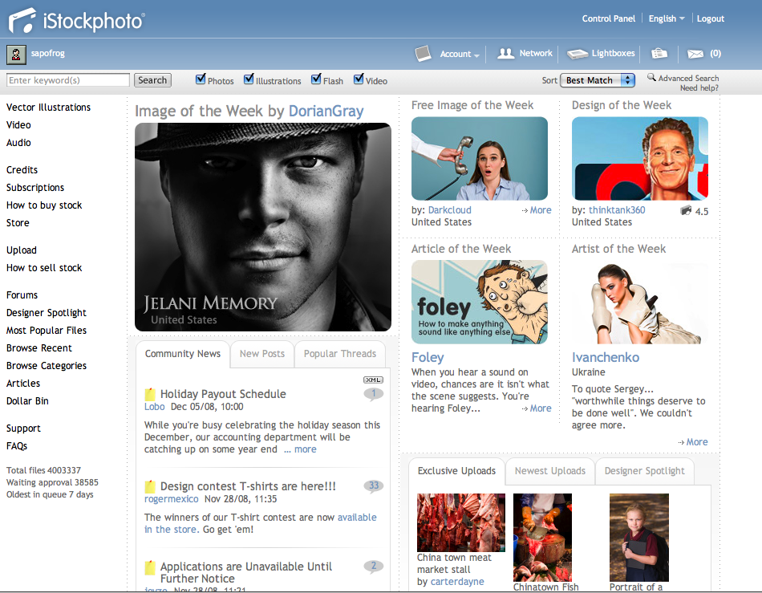Open the thinktank360 designer link
The image size is (762, 593).
[x=617, y=210]
